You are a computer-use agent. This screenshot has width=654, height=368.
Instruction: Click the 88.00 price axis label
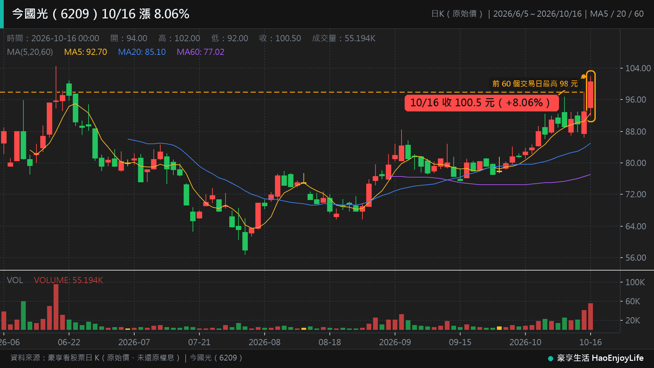click(636, 132)
